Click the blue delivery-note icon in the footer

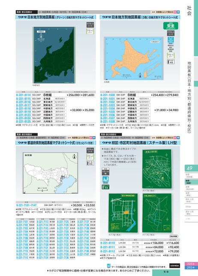click(109, 266)
